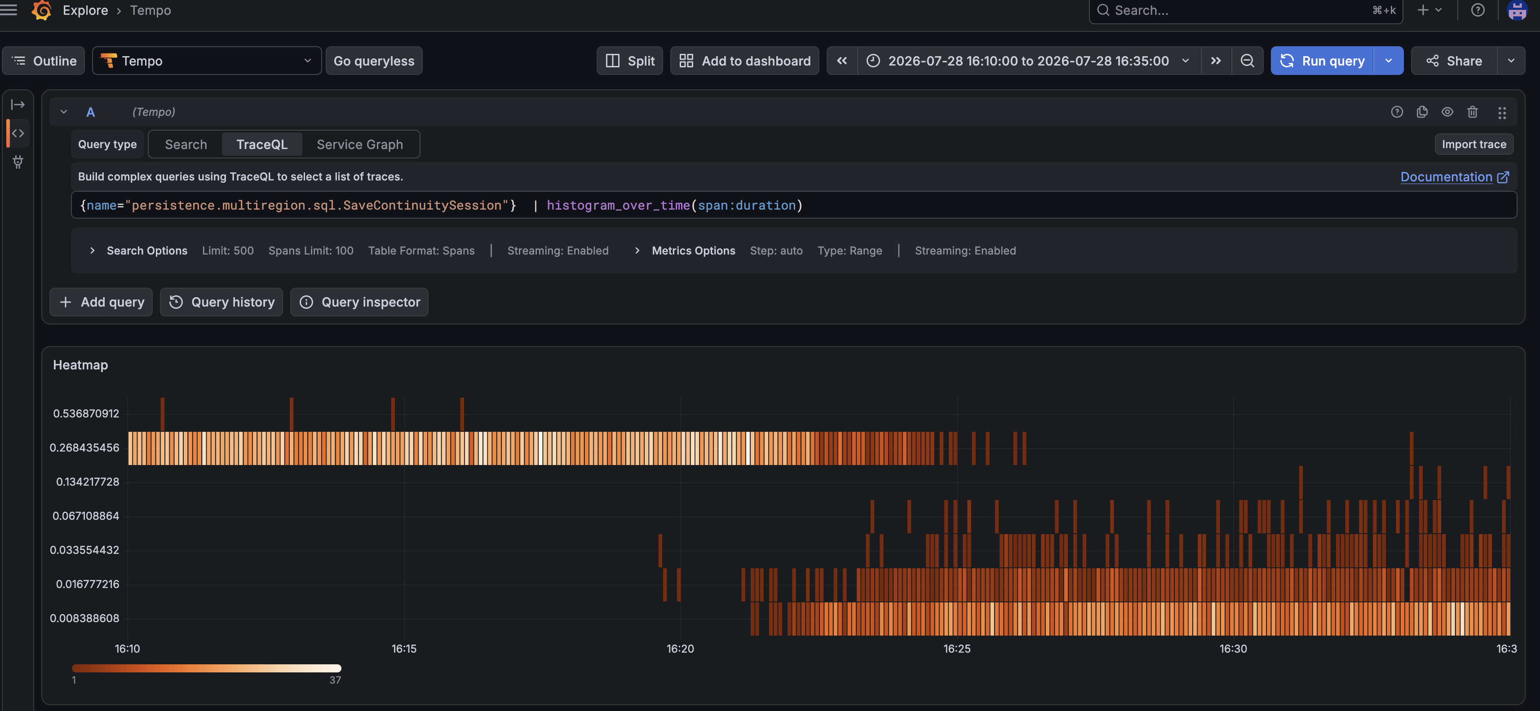The image size is (1540, 711).
Task: Click Add query
Action: point(101,303)
